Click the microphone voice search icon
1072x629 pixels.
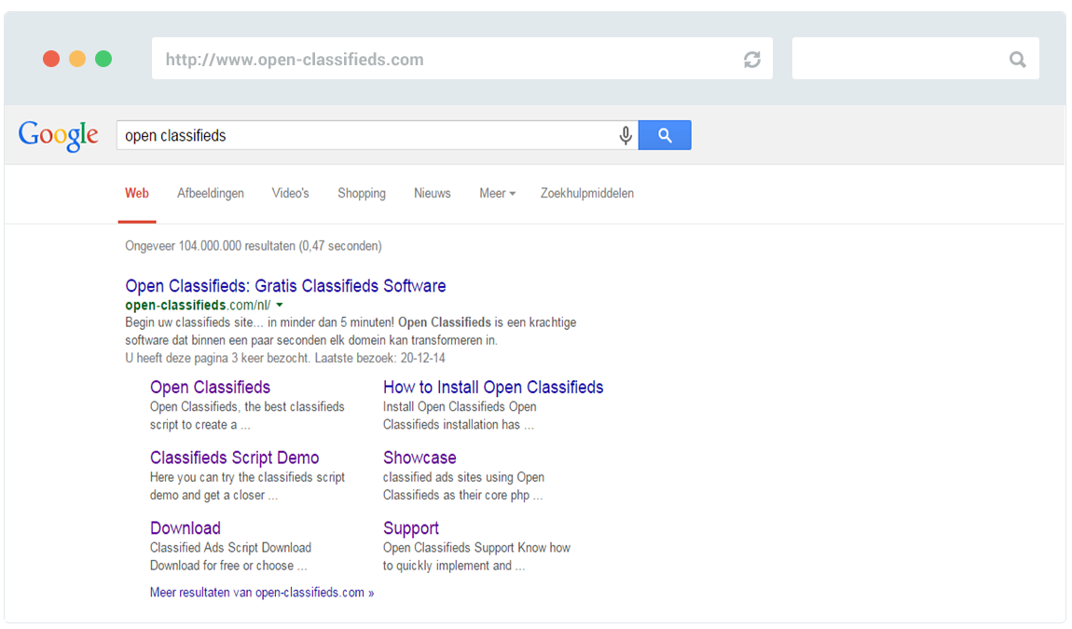(x=625, y=135)
